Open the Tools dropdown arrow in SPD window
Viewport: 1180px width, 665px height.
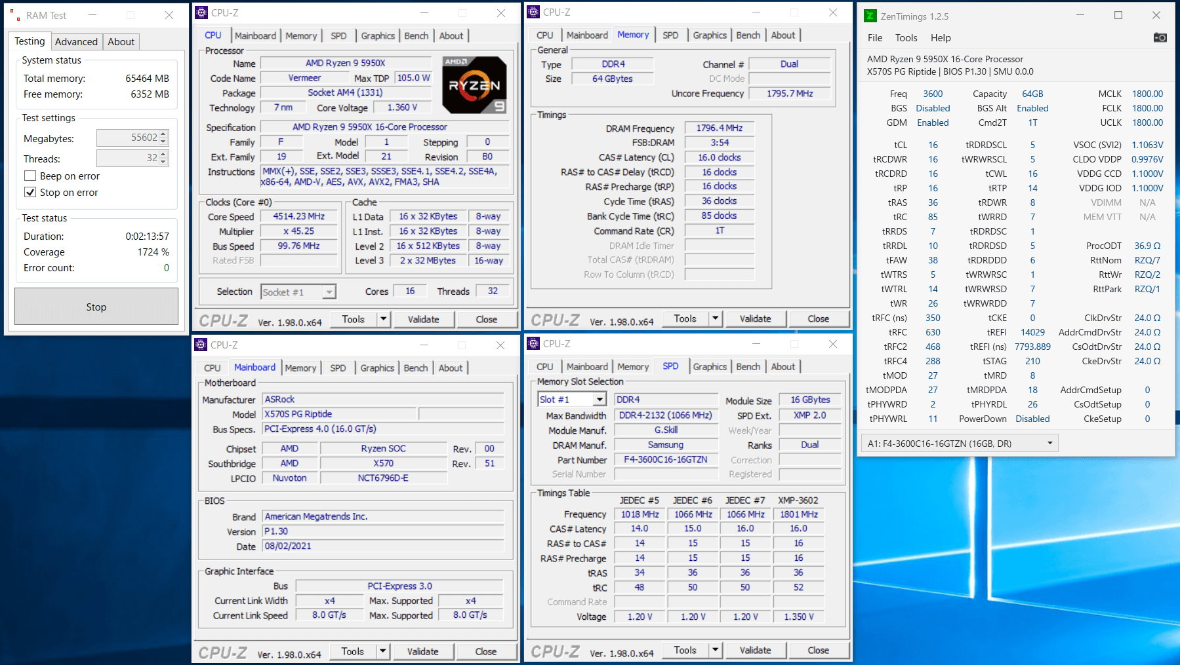click(716, 650)
